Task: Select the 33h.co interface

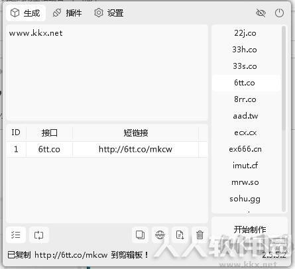Action: pos(245,50)
